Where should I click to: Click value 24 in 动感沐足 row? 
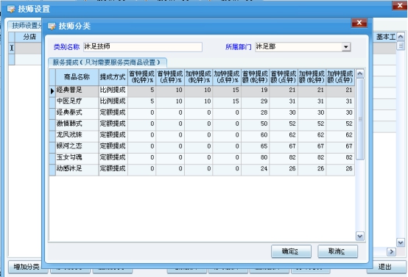(256, 169)
